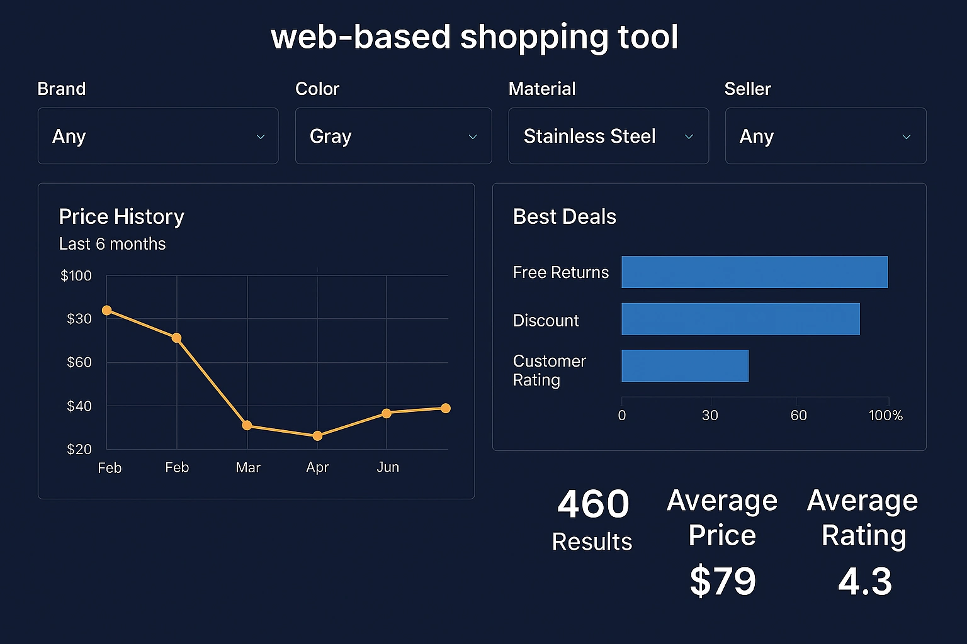
Task: Click the Seller dropdown chevron arrow
Action: pyautogui.click(x=907, y=136)
